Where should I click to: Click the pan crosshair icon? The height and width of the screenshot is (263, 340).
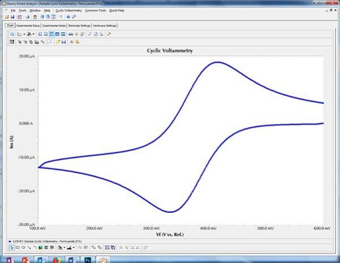(x=76, y=34)
